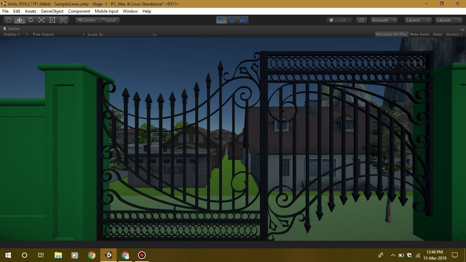Open the GameObject menu
The width and height of the screenshot is (466, 262).
(52, 11)
